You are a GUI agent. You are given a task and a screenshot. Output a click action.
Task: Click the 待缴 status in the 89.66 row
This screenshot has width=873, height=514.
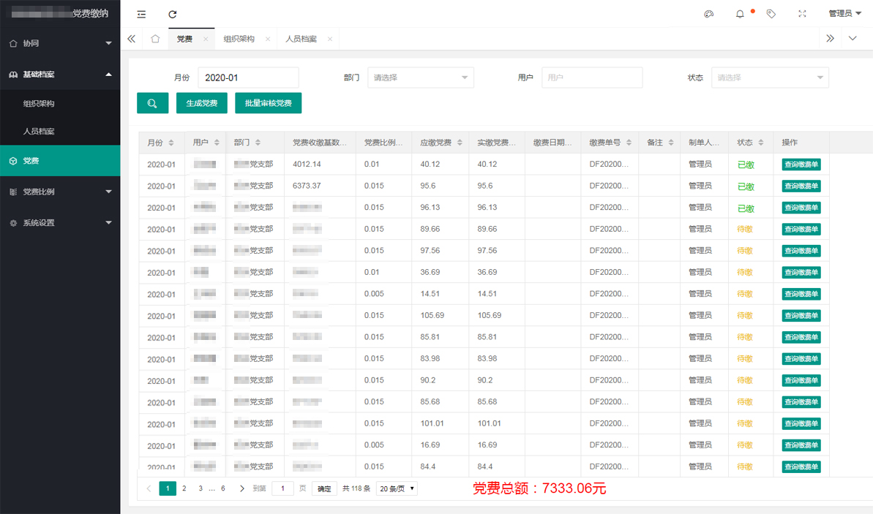click(745, 229)
